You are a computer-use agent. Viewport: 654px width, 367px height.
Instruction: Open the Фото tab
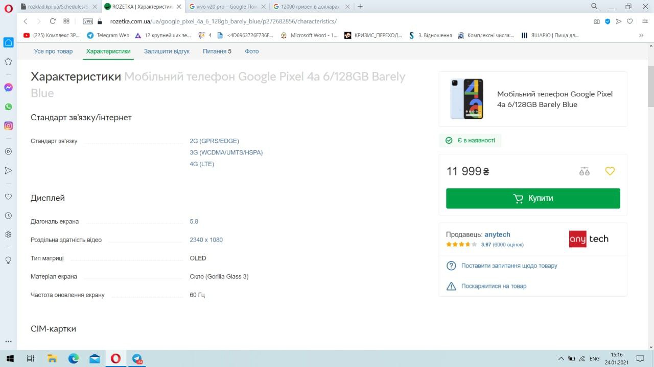[x=252, y=51]
